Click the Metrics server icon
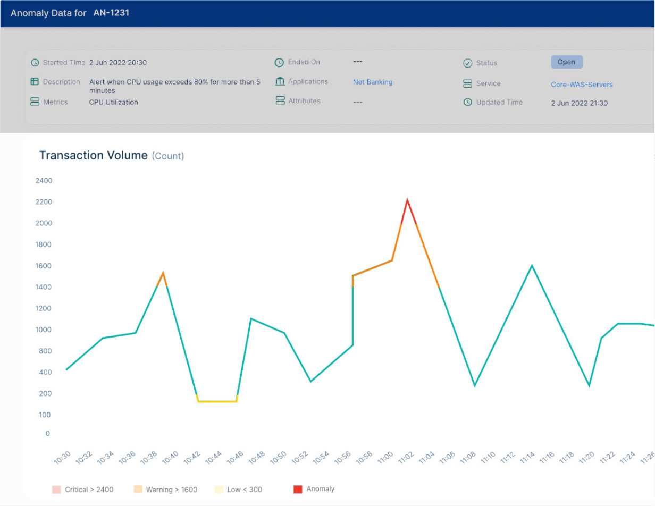This screenshot has width=655, height=506. coord(35,102)
